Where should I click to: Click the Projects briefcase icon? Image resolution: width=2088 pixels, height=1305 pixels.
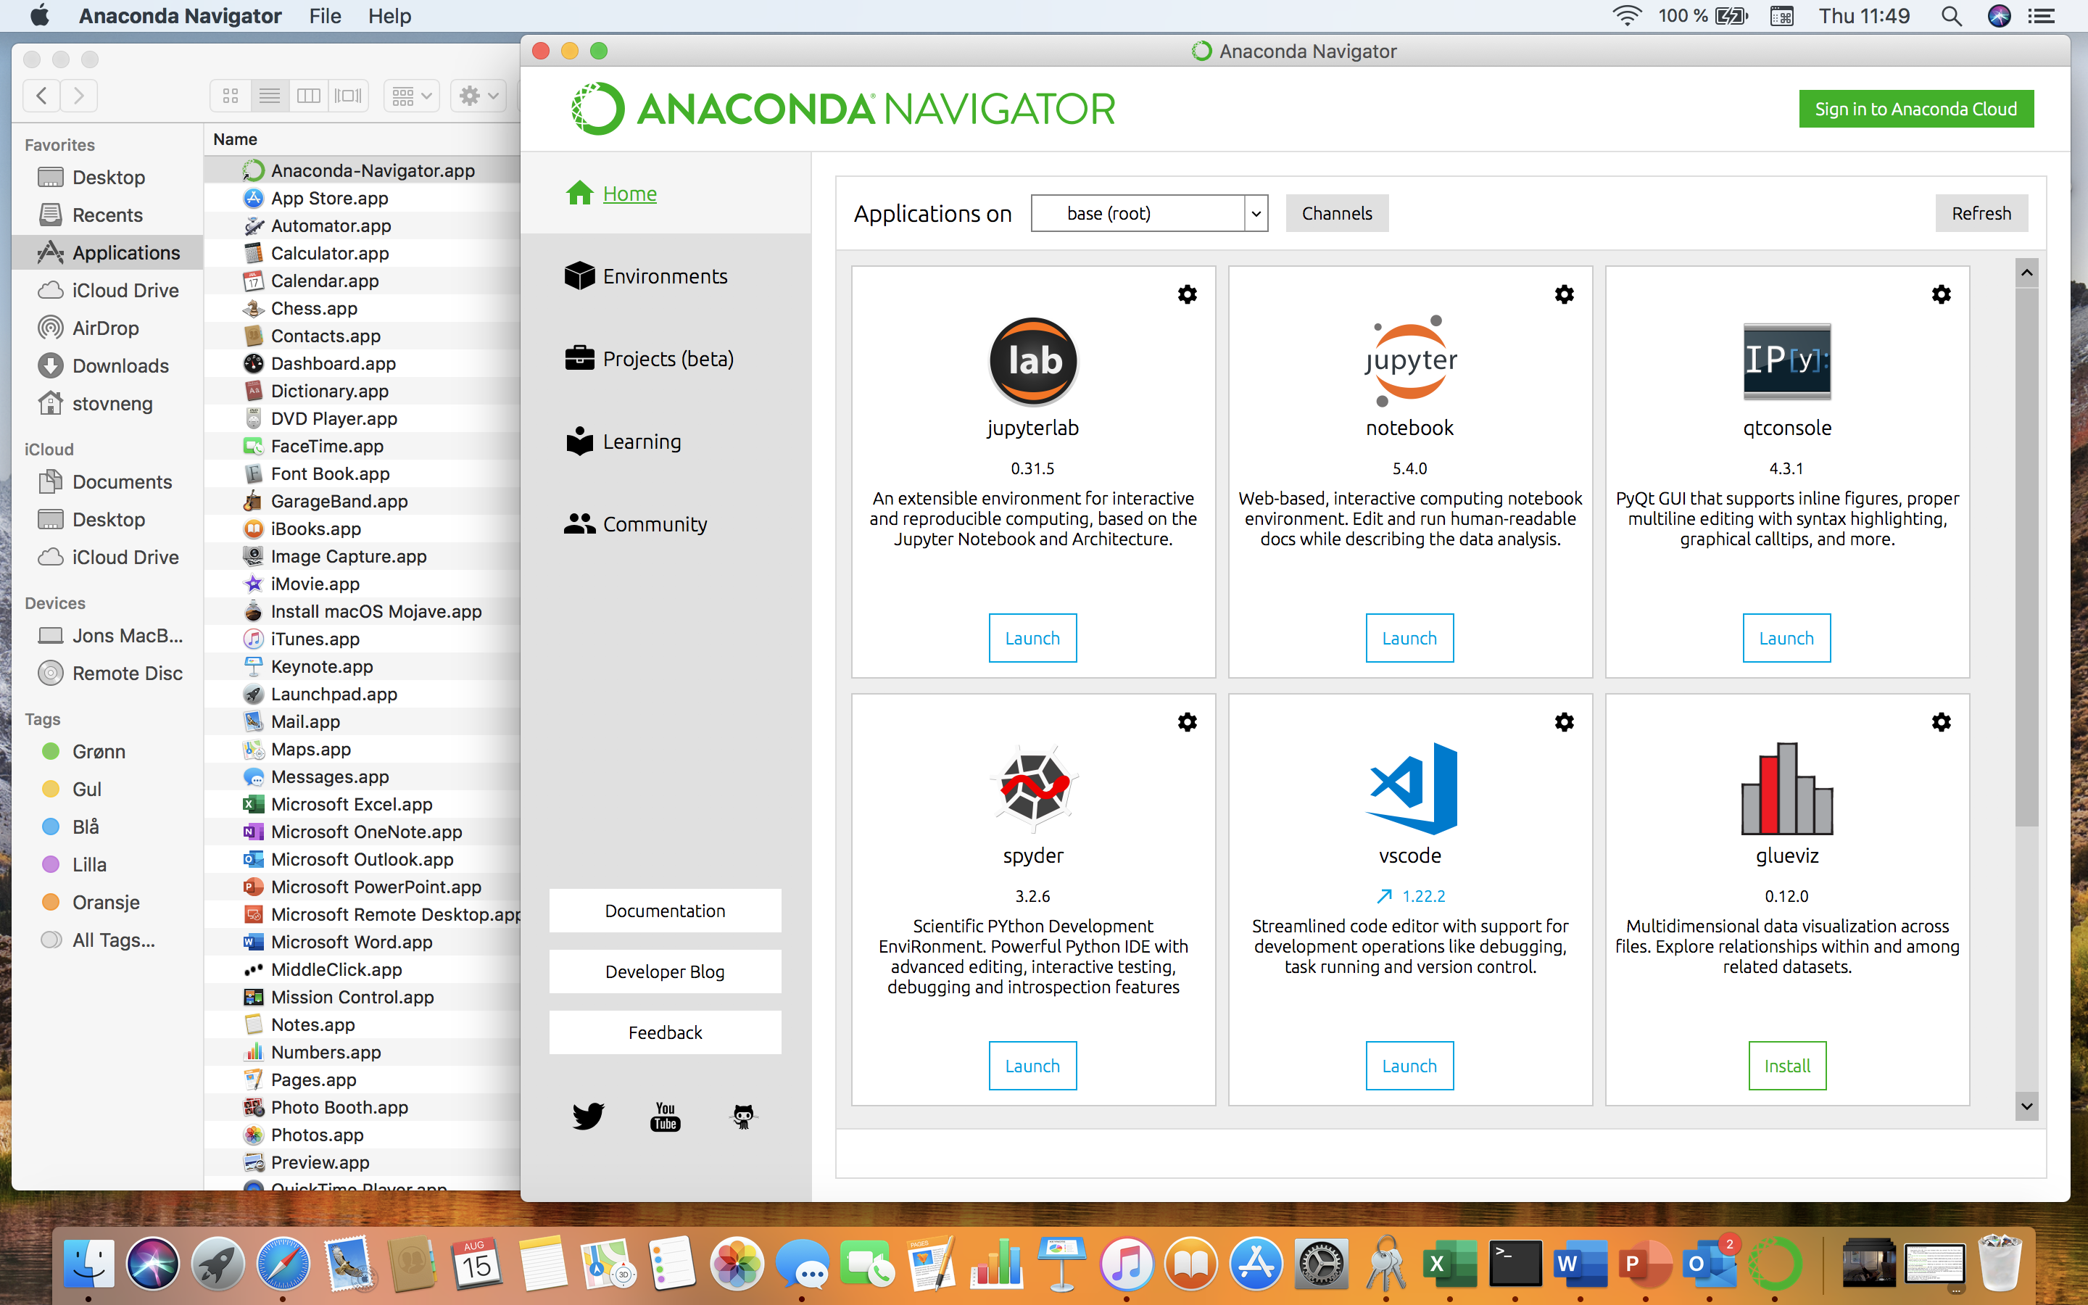(x=580, y=358)
